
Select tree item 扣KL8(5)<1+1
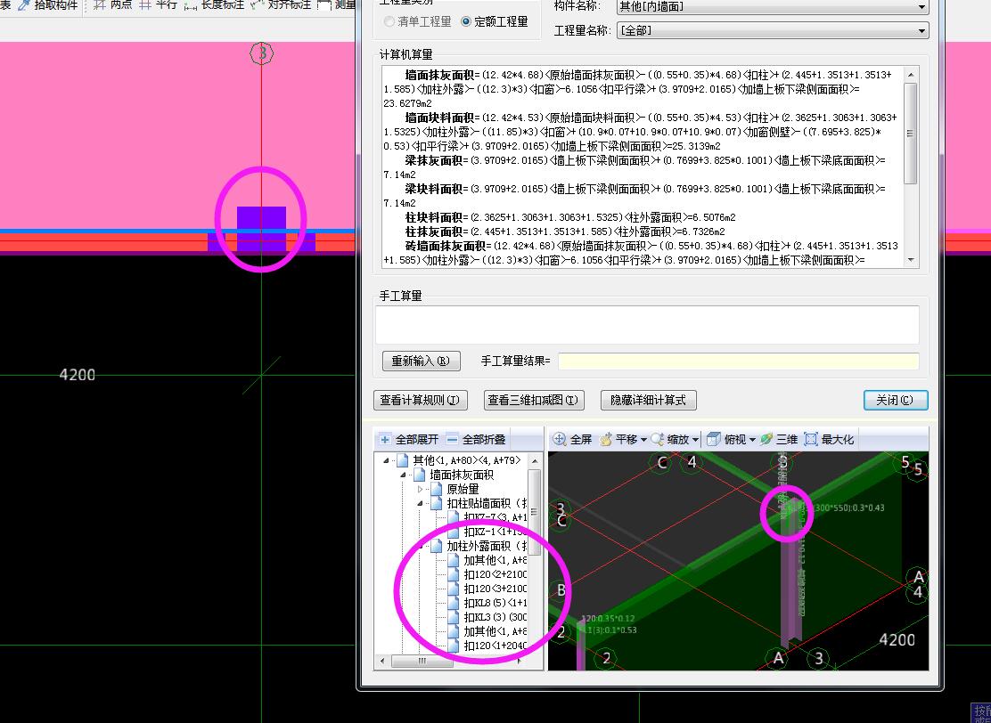[x=495, y=603]
